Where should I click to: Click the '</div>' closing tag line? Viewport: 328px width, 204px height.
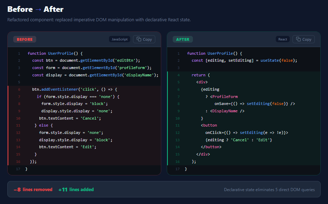coord(244,154)
